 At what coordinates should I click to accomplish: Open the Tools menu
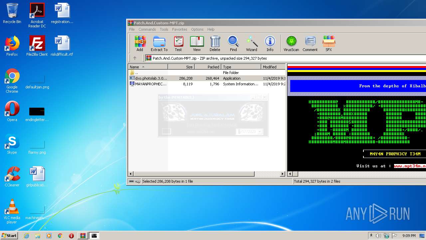[164, 29]
